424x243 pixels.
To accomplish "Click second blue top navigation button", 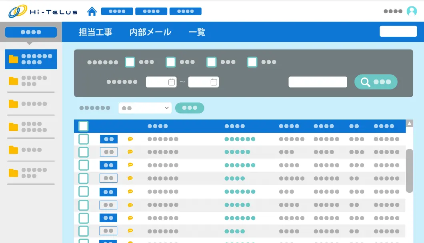I will pos(151,11).
